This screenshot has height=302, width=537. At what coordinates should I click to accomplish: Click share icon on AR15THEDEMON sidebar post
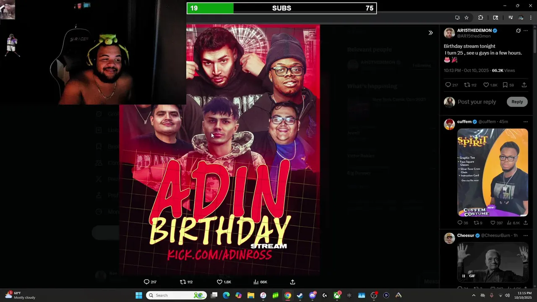point(524,85)
